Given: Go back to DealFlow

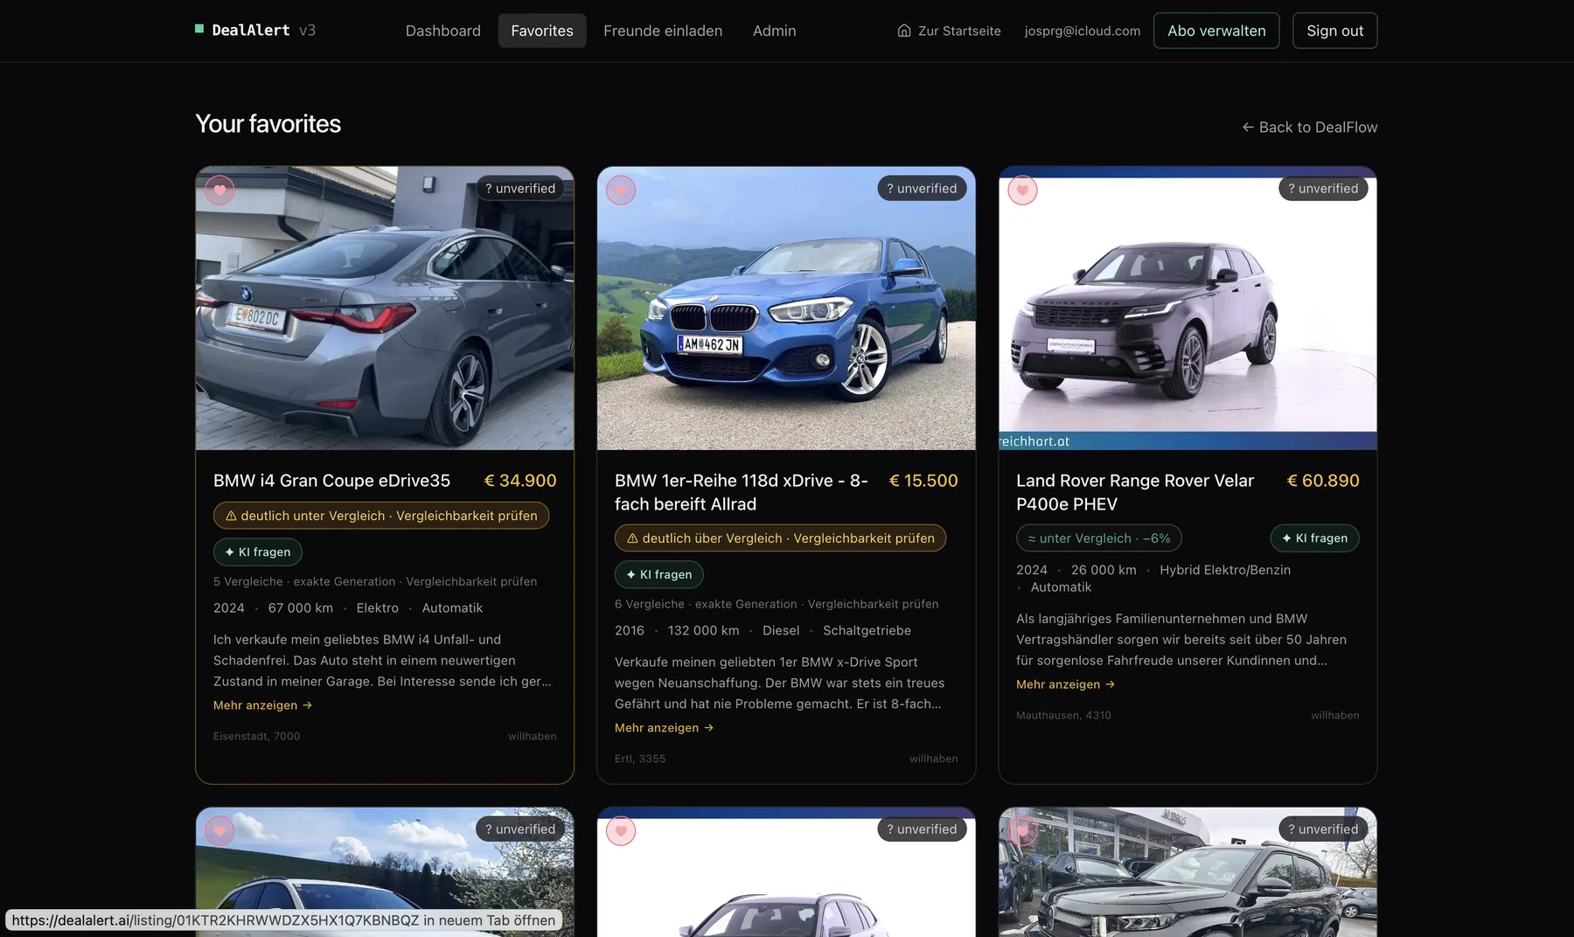Looking at the screenshot, I should coord(1310,127).
